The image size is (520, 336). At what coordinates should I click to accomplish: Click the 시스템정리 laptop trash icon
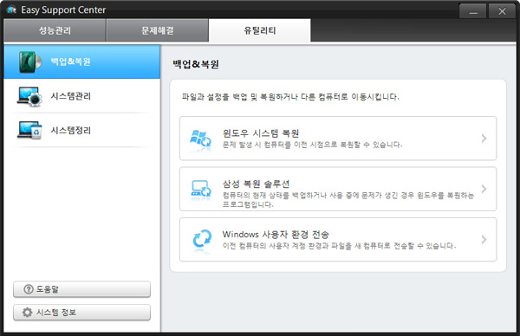(29, 130)
